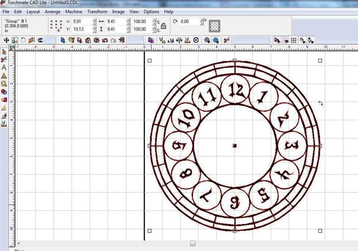Open the overlapping shapes weld tool
This screenshot has width=358, height=251.
pyautogui.click(x=4, y=100)
